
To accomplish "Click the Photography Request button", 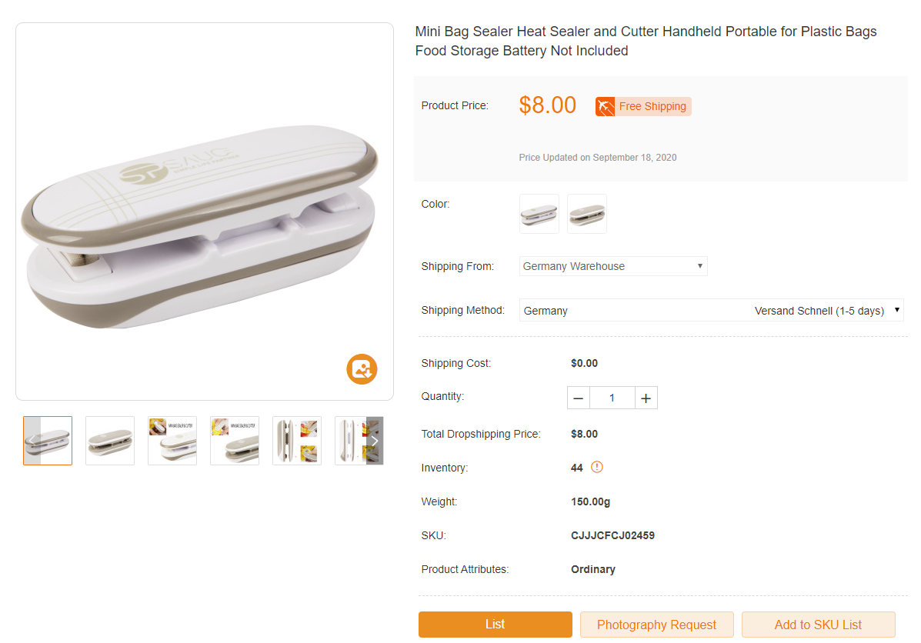I will click(656, 625).
